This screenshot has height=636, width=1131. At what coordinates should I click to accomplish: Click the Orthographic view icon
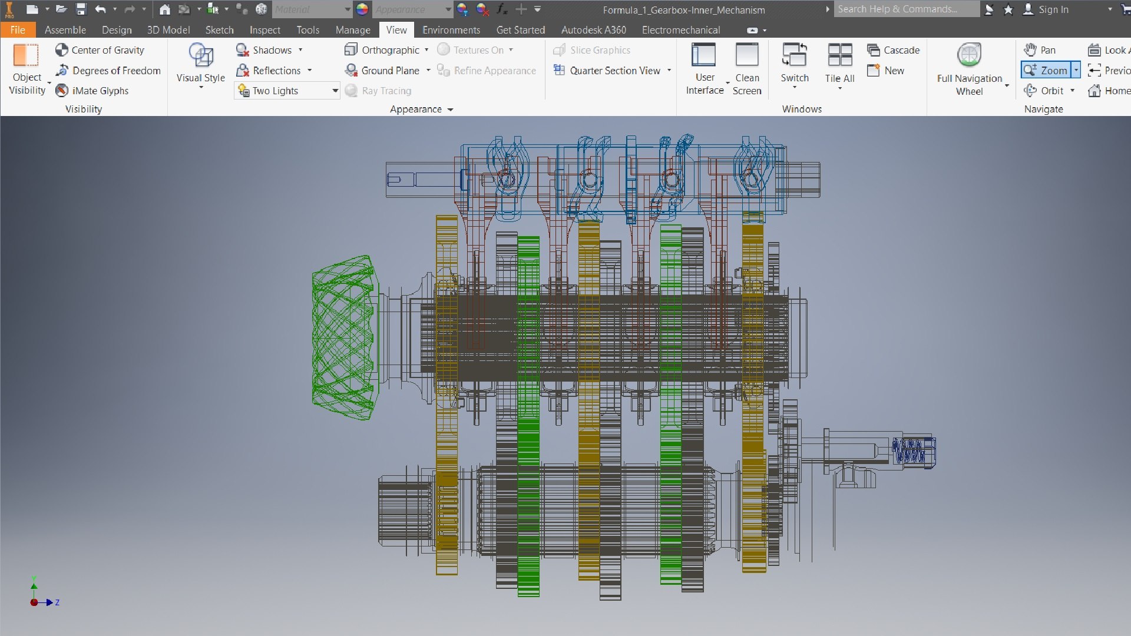tap(351, 50)
